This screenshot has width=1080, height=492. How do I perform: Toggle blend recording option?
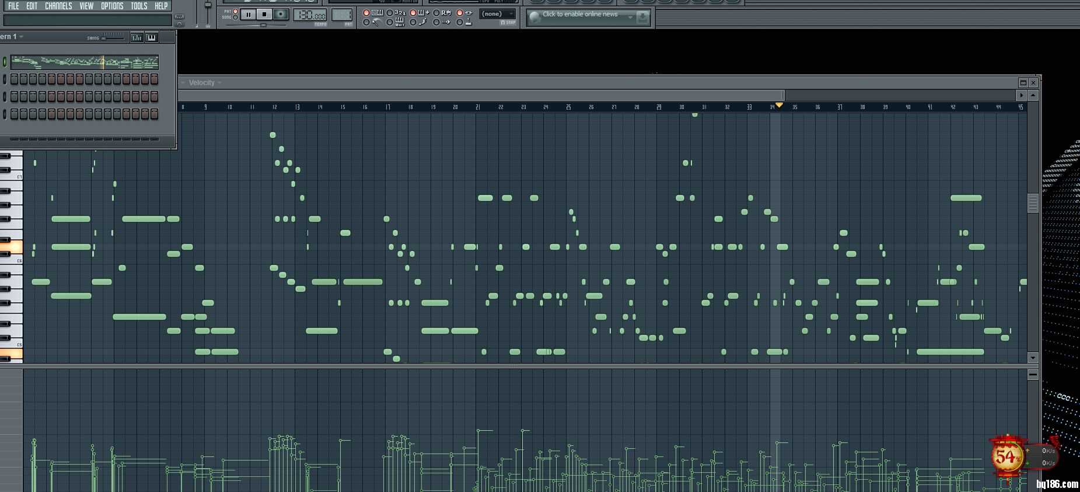[413, 13]
